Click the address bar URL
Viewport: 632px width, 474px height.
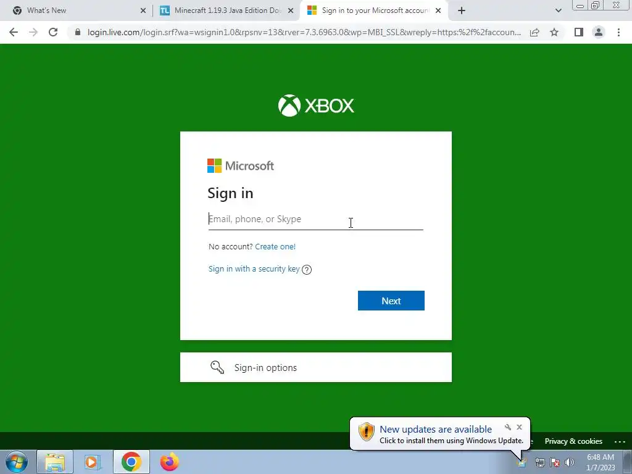(x=304, y=32)
